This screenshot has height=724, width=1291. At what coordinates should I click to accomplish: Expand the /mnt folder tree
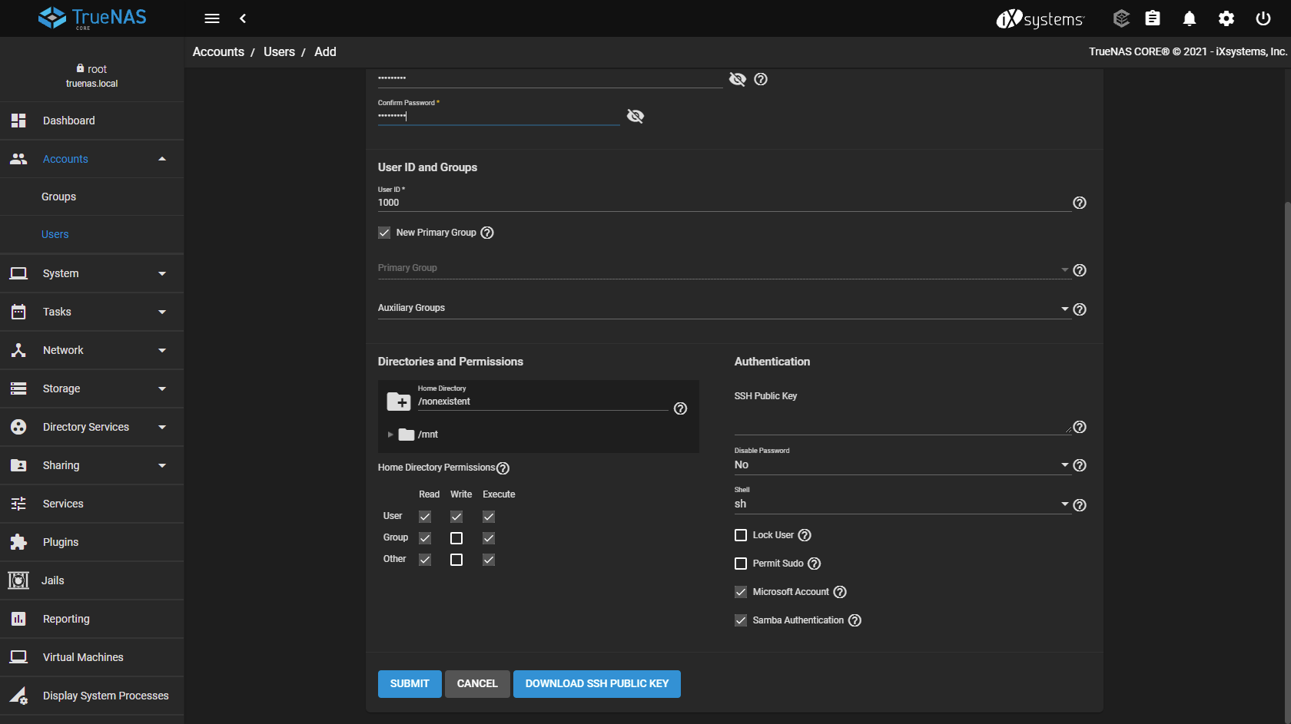click(390, 435)
